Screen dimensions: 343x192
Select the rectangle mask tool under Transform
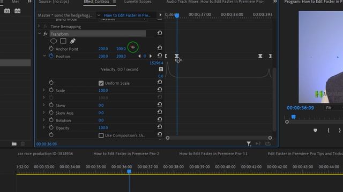[x=63, y=41]
